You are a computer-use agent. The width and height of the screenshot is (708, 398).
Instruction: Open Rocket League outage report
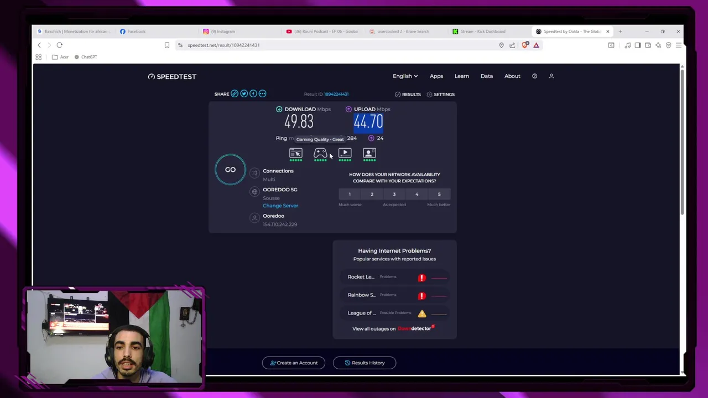pos(394,277)
